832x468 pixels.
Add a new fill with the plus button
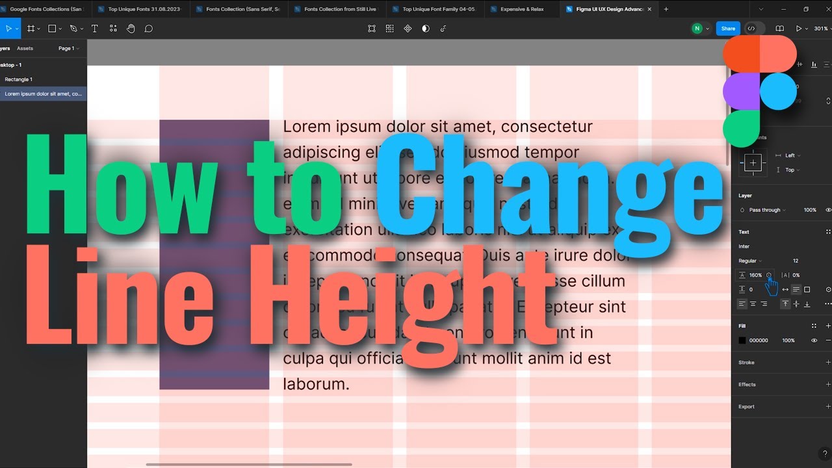(x=829, y=326)
